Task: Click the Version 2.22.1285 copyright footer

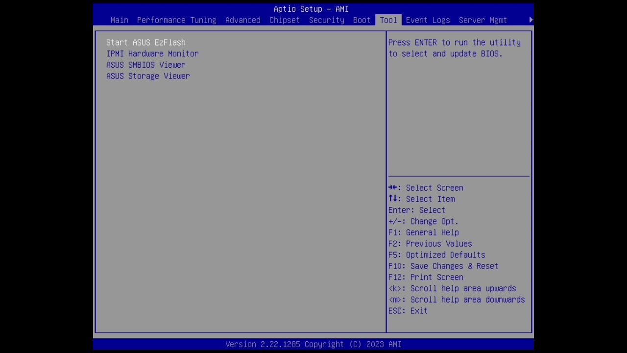Action: point(313,344)
